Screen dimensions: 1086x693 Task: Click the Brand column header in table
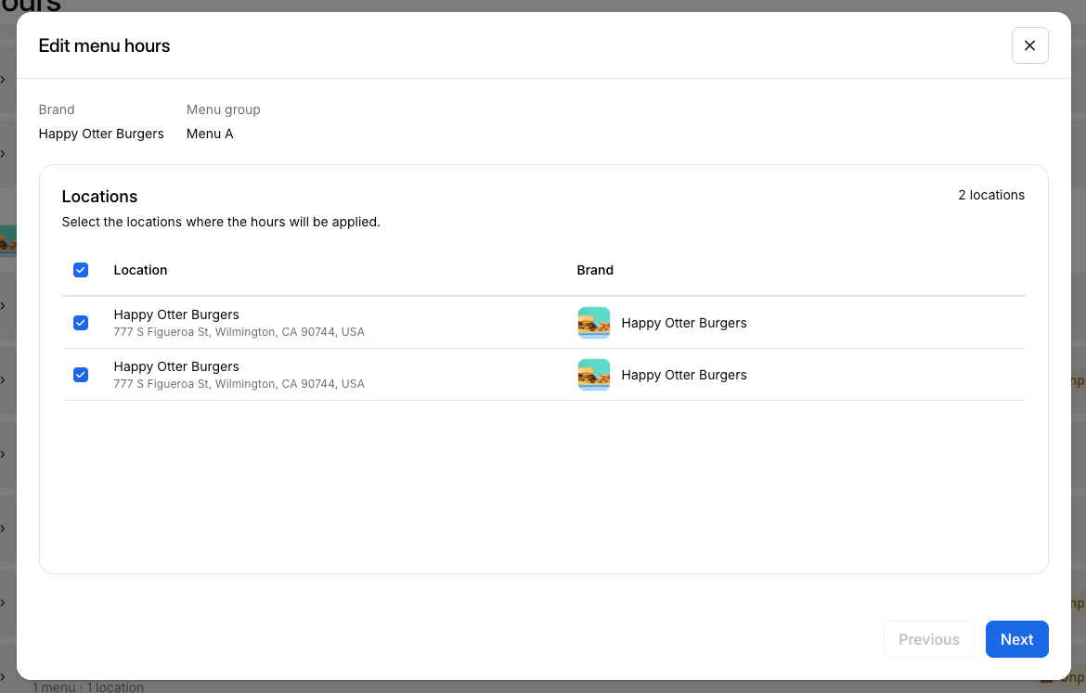595,270
